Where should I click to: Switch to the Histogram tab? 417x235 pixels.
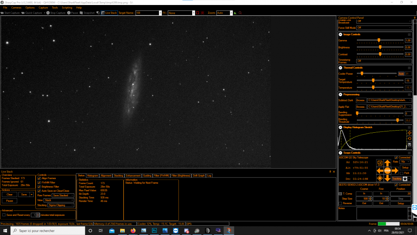(92, 176)
